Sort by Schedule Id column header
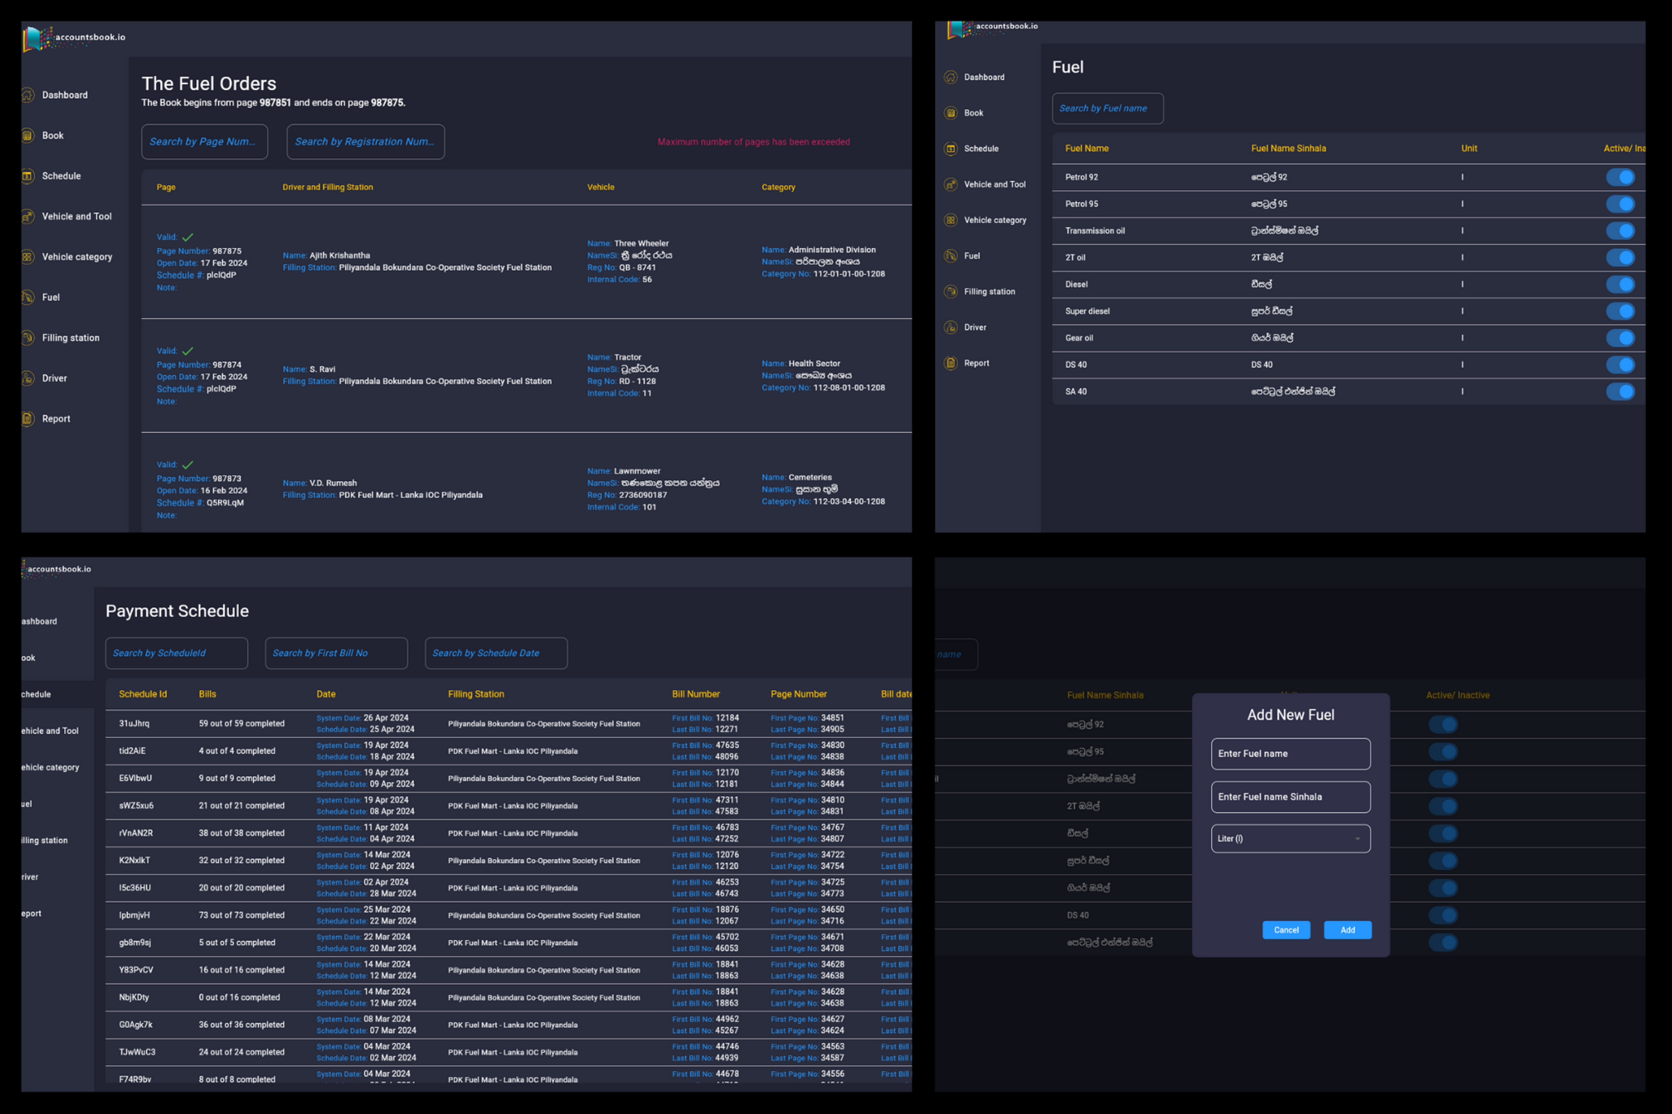Image resolution: width=1672 pixels, height=1114 pixels. point(143,694)
